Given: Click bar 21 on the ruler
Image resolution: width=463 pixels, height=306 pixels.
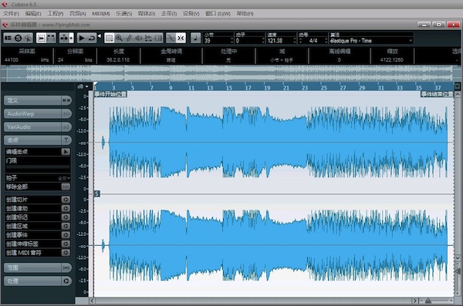Looking at the screenshot, I should coord(286,88).
